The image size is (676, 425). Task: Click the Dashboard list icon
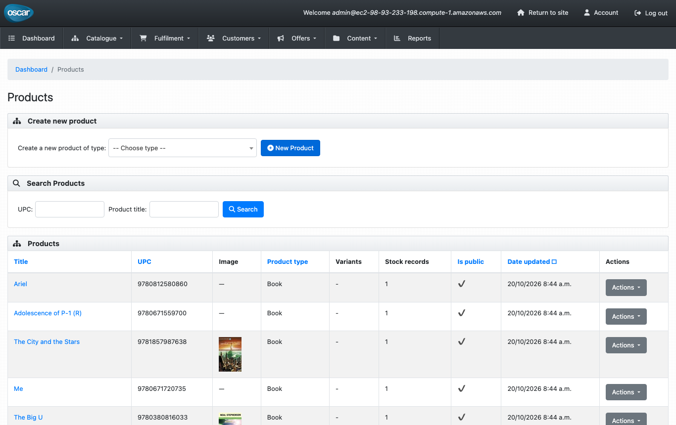pyautogui.click(x=12, y=38)
